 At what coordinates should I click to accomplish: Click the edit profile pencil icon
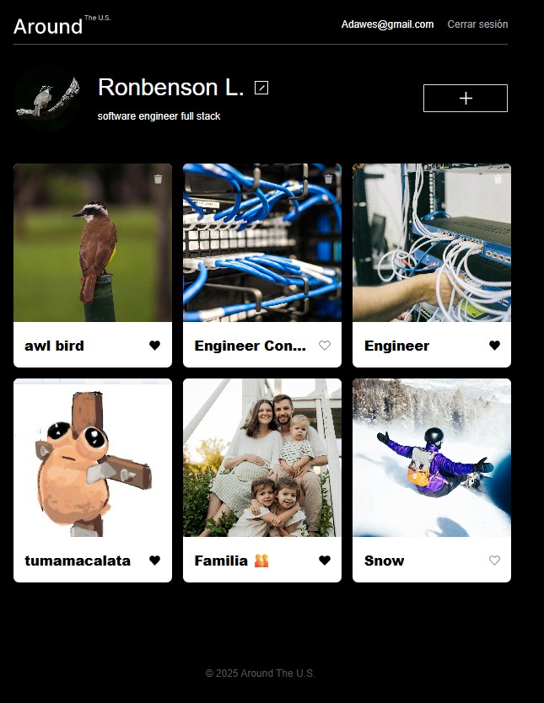261,88
